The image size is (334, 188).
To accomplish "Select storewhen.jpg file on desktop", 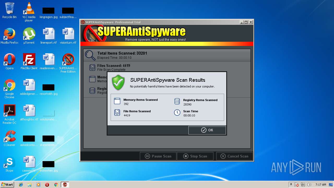I will (49, 166).
